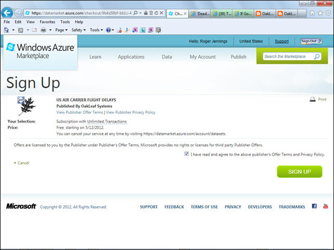Expand the Home button dropdown arrow
334x250 pixels.
13,30
